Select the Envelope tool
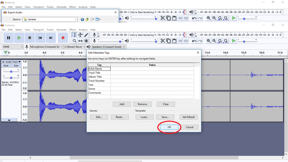Image resolution: width=288 pixels, height=162 pixels. click(x=80, y=35)
